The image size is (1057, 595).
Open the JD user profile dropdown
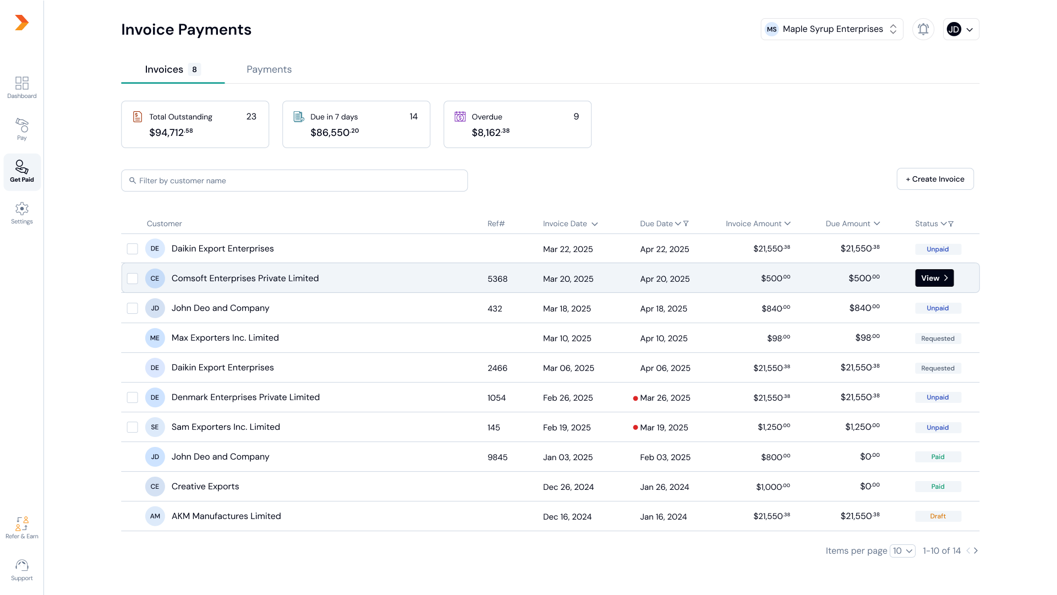point(961,29)
